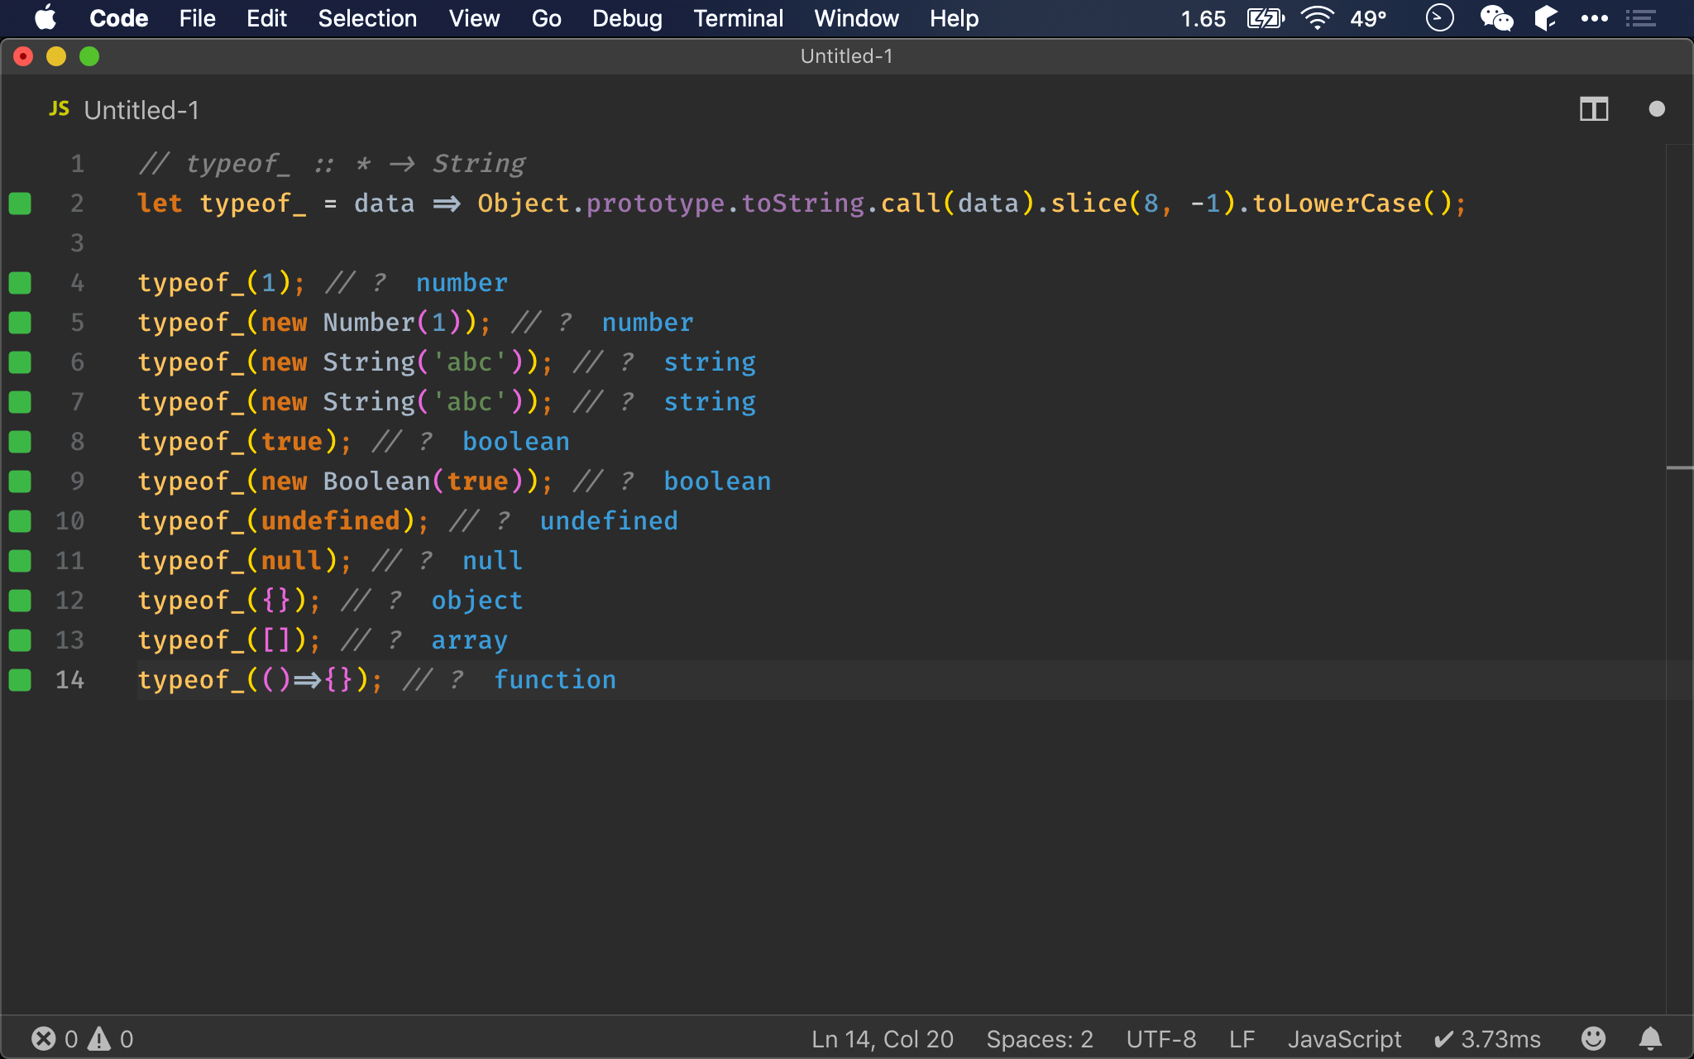Click the green gutter indicator on line 14

[20, 680]
